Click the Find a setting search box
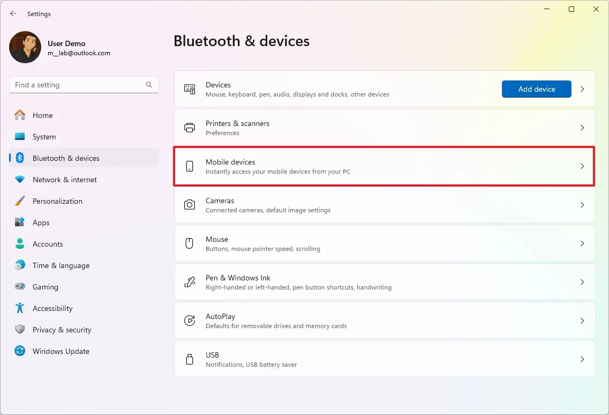Screen dimensions: 609x415 point(84,85)
